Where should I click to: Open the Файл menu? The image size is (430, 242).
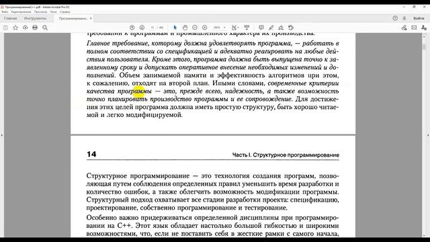point(5,12)
